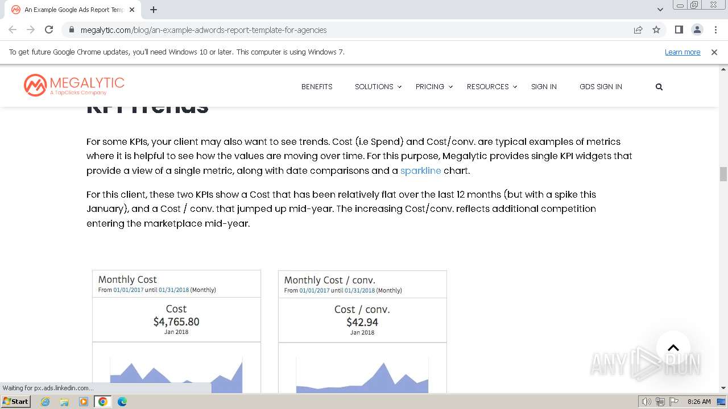Dismiss the Chrome update notification bar

point(714,52)
